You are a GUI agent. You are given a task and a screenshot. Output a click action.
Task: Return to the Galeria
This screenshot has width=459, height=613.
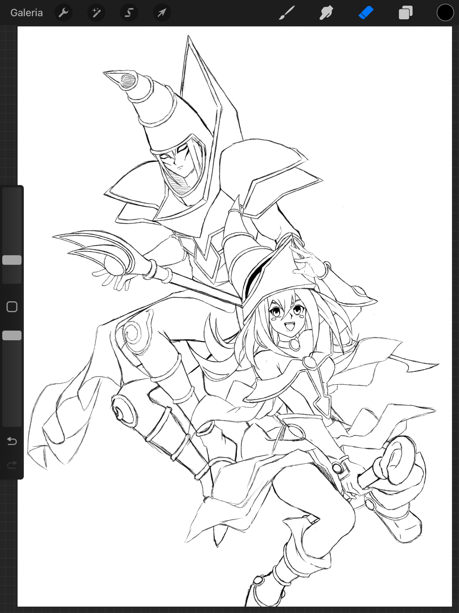click(27, 12)
